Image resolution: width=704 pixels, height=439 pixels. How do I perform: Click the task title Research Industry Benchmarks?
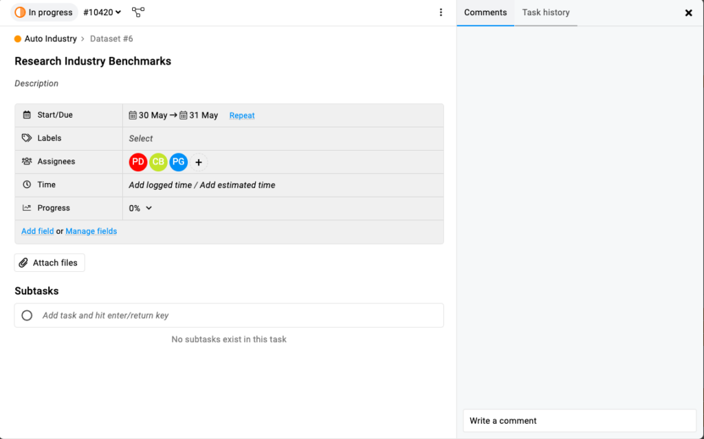(x=93, y=61)
